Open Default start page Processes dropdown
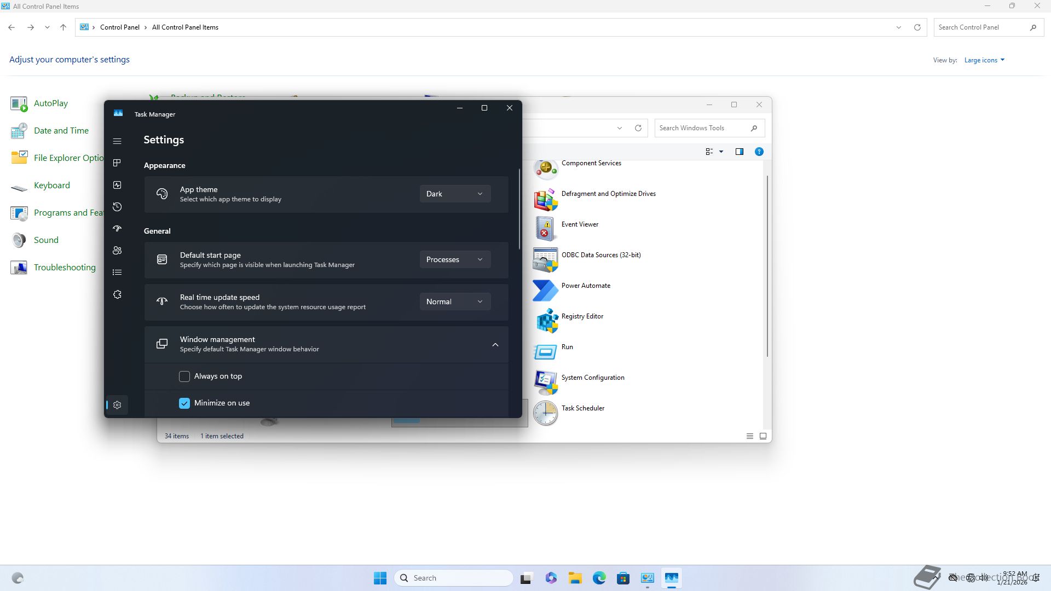The width and height of the screenshot is (1051, 591). pyautogui.click(x=454, y=259)
